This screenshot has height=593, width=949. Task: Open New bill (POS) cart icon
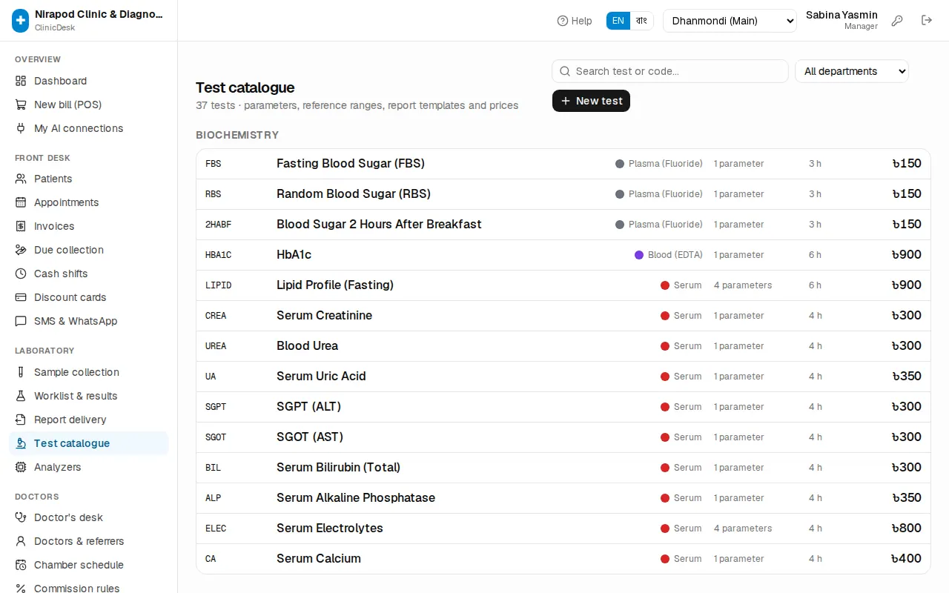click(x=21, y=105)
